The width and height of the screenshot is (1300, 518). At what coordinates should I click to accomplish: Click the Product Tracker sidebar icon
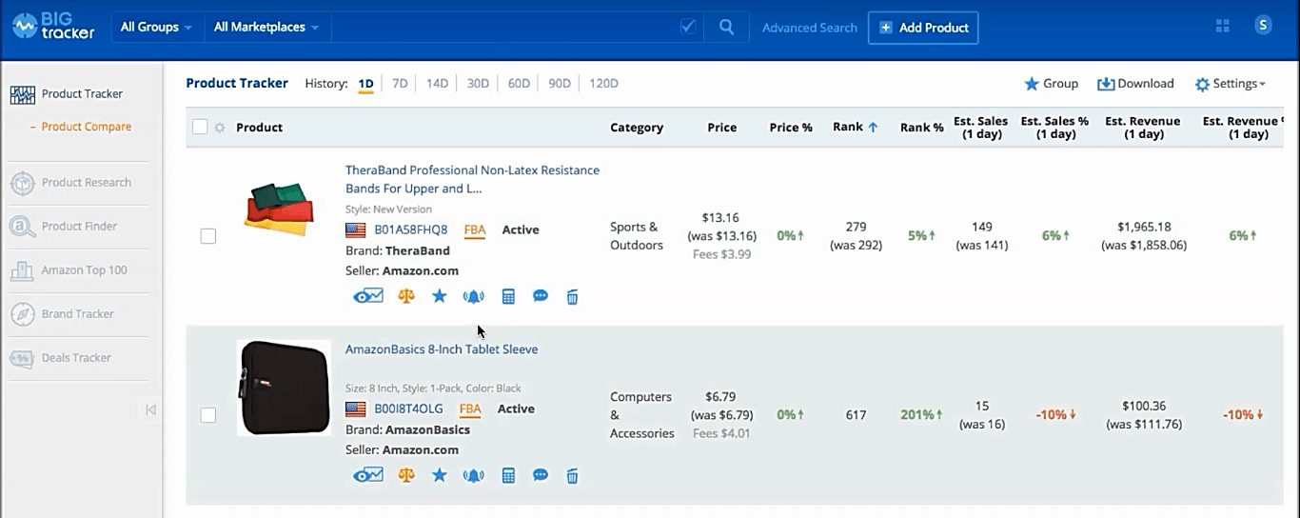[23, 94]
